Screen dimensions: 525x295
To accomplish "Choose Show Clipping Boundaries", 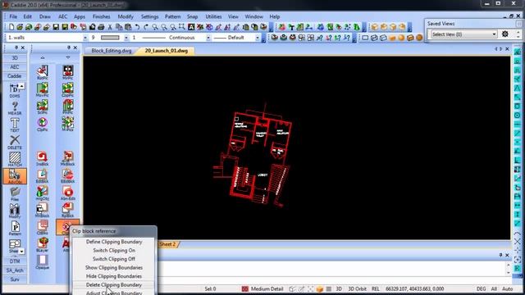I will pos(114,268).
